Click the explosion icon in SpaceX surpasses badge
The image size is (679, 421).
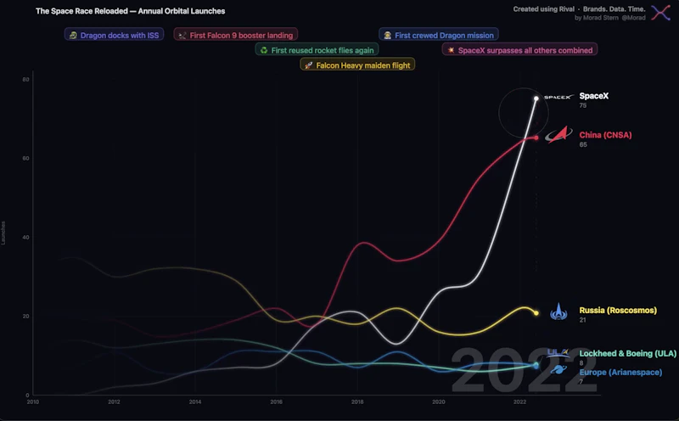(451, 50)
